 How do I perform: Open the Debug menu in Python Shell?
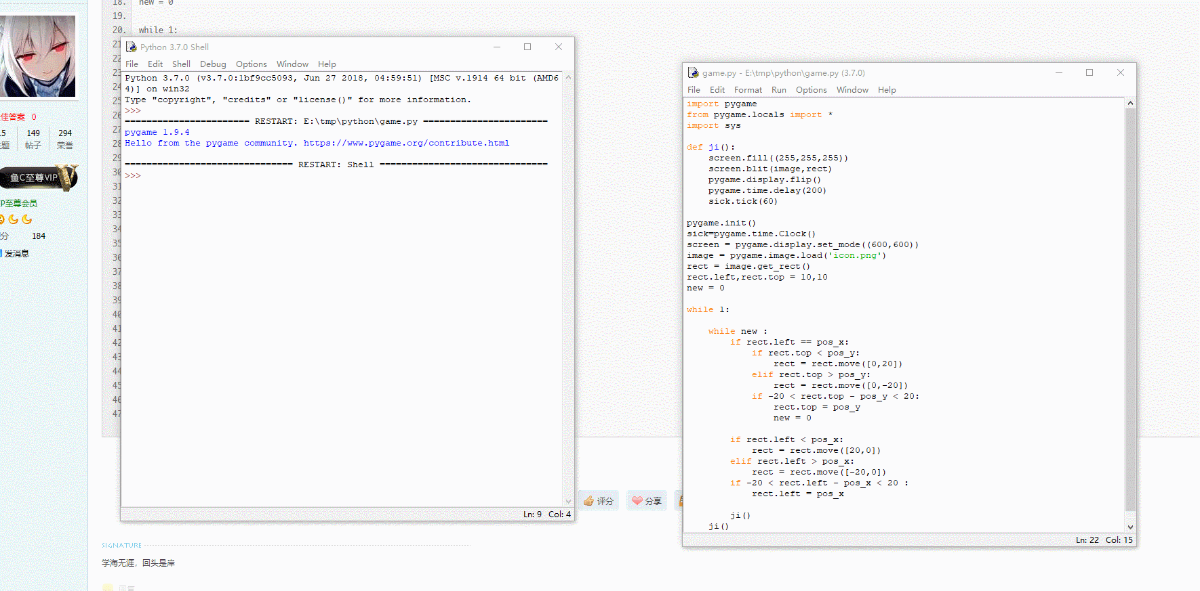tap(213, 64)
